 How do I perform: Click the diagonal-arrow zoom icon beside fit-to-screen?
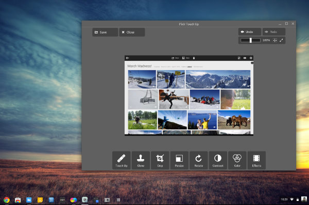(281, 40)
